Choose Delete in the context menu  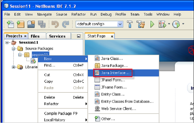(x=63, y=97)
